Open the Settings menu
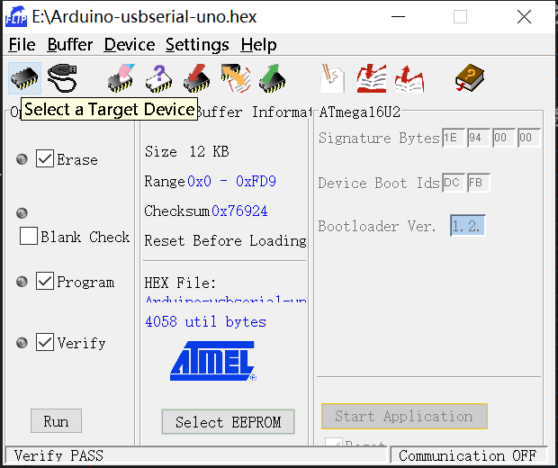 pyautogui.click(x=197, y=45)
